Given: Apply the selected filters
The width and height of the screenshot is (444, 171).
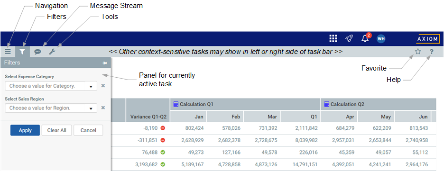Looking at the screenshot, I should [25, 130].
